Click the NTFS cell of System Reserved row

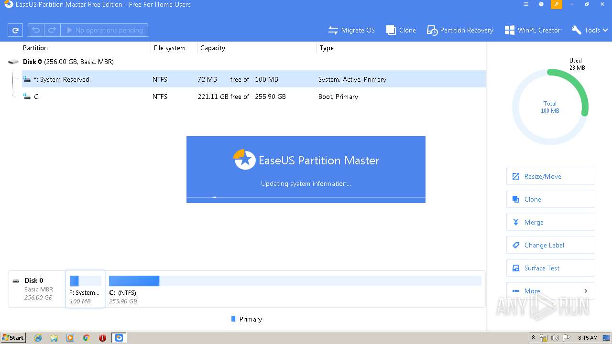(160, 79)
